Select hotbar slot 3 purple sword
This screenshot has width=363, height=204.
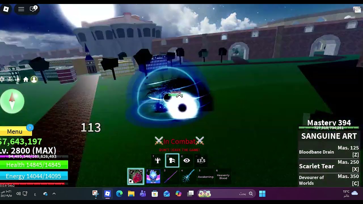tap(171, 176)
